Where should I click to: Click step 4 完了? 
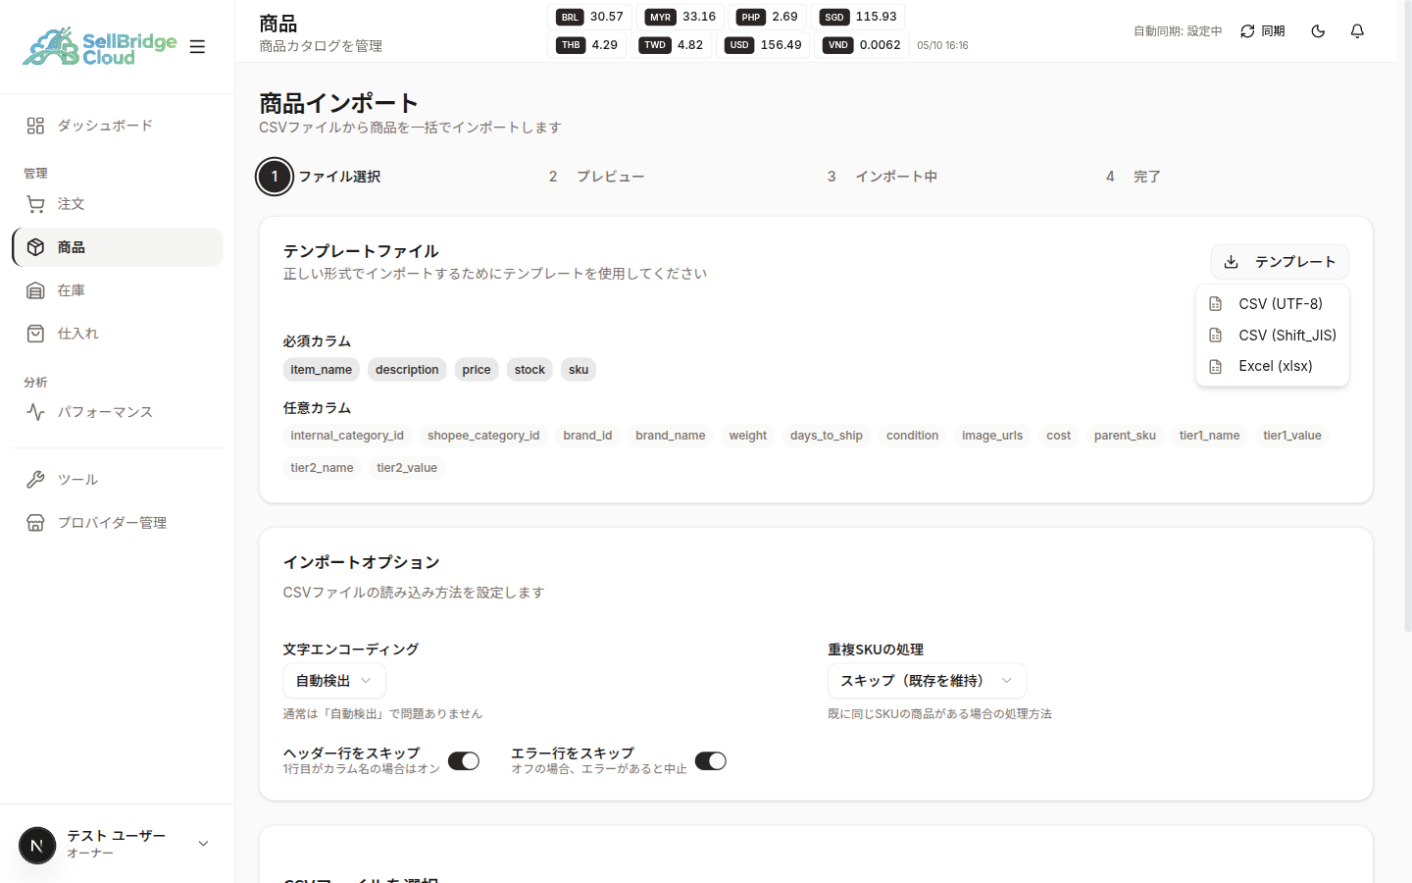[1133, 177]
